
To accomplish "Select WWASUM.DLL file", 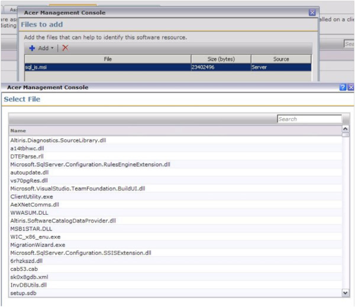I will click(176, 212).
